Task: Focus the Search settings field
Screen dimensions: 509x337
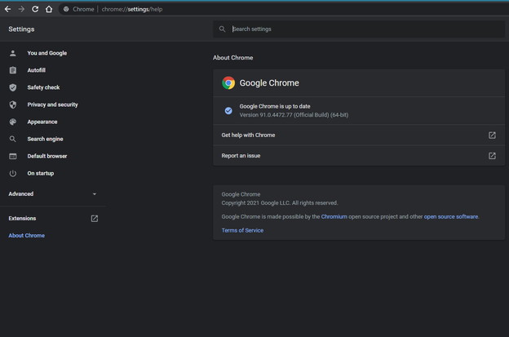Action: click(x=358, y=29)
